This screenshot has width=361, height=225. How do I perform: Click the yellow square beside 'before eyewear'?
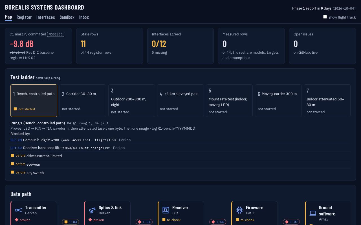(x=12, y=164)
